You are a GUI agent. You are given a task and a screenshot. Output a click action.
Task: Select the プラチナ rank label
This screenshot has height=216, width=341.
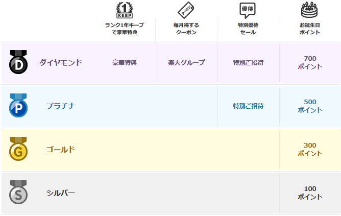[x=61, y=106]
